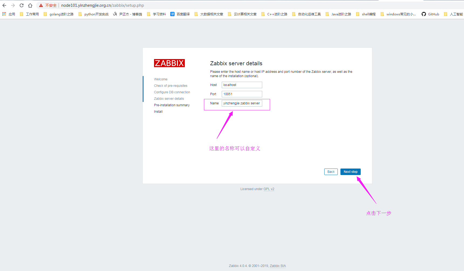The height and width of the screenshot is (271, 464).
Task: Click the Name input field
Action: coord(242,103)
